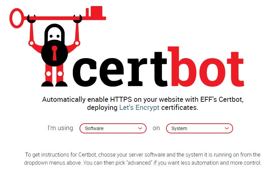The width and height of the screenshot is (266, 170).
Task: Click the Certbot robot padlock body
Action: [54, 53]
